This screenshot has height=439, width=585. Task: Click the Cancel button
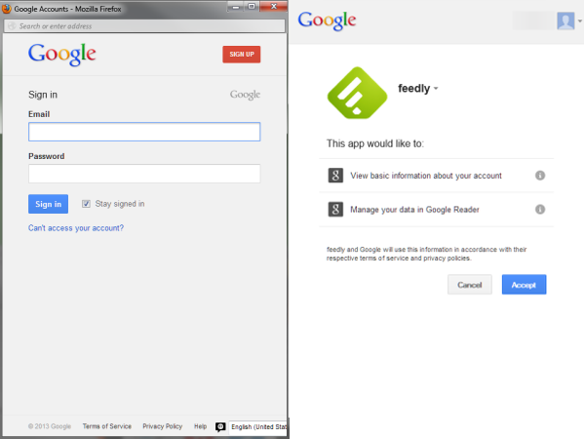(470, 285)
